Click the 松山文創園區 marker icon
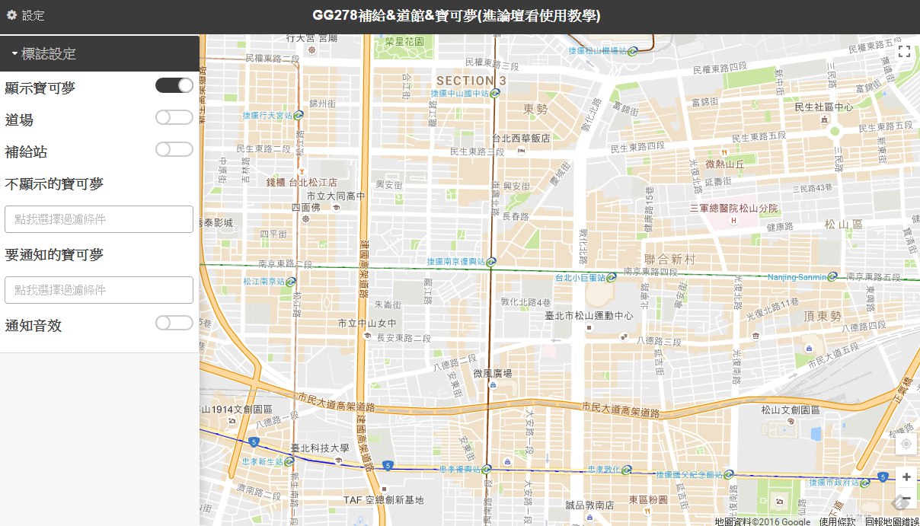 [x=791, y=421]
